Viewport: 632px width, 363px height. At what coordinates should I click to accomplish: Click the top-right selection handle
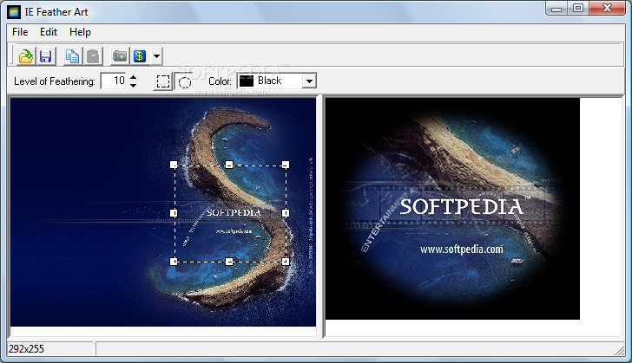click(x=286, y=165)
